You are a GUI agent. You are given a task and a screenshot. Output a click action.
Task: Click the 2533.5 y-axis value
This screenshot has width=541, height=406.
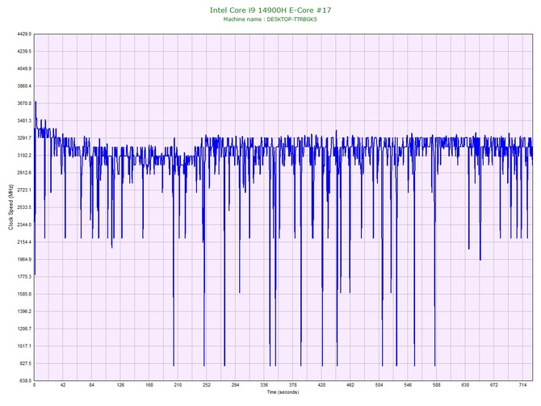24,207
